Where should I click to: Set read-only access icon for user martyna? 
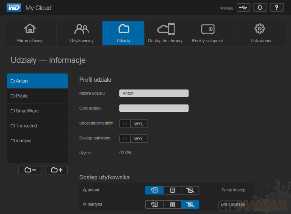coord(172,205)
